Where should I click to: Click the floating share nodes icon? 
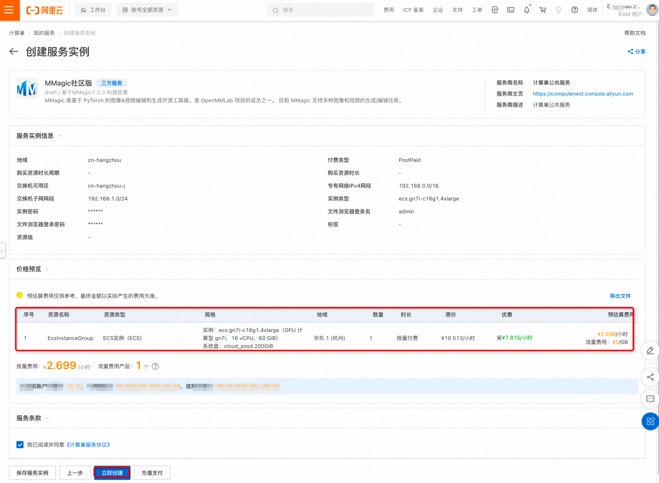pos(650,377)
